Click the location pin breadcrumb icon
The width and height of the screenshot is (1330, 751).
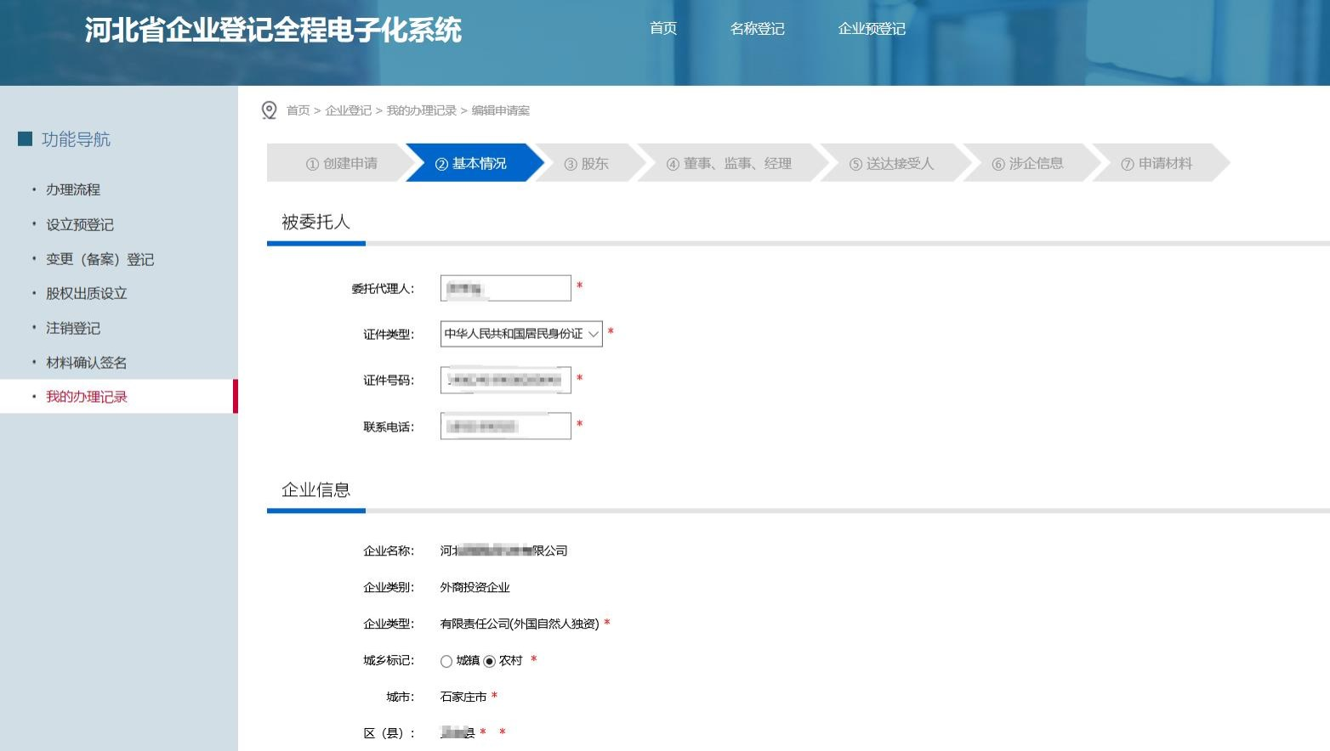[269, 110]
